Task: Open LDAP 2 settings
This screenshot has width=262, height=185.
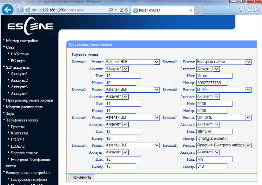Action: click(17, 146)
